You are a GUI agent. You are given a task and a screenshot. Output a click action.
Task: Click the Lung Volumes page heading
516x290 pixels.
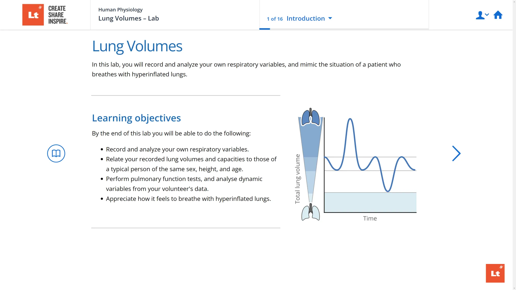pos(137,46)
